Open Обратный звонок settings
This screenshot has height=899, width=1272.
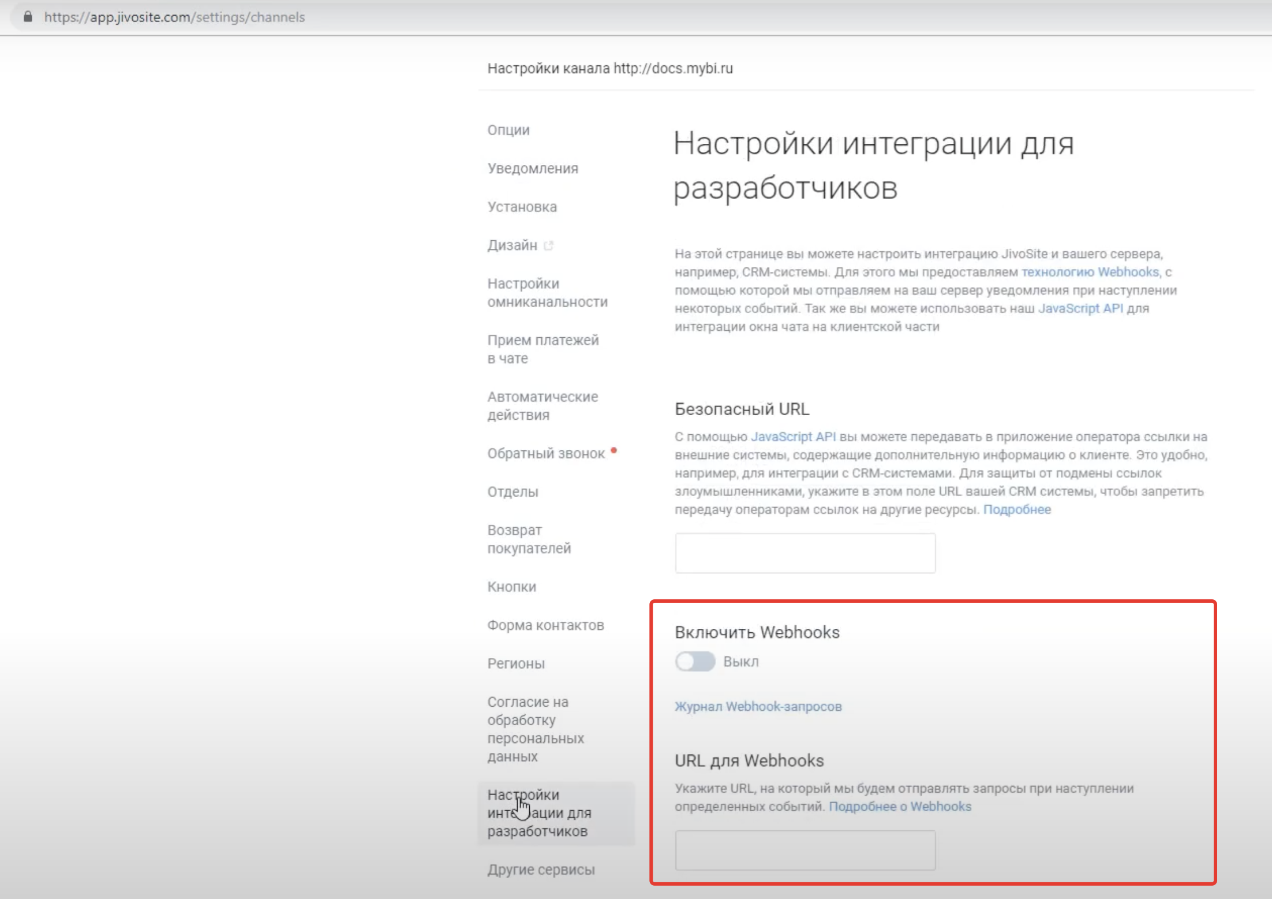click(x=546, y=454)
